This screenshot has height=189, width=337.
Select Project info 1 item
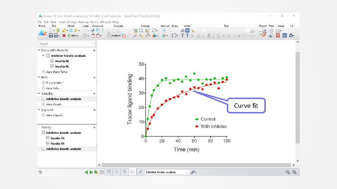[55, 83]
